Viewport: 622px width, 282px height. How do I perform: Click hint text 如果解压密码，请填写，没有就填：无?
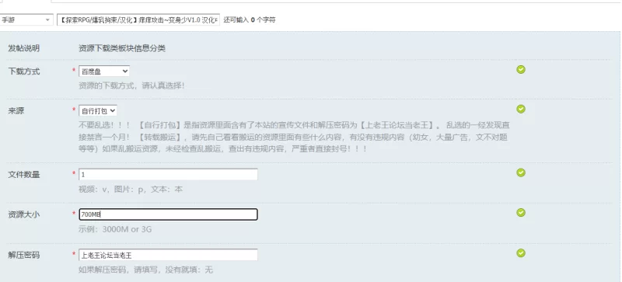[145, 270]
